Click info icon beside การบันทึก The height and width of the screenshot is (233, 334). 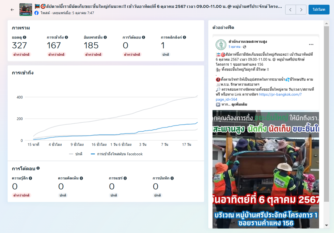pyautogui.click(x=172, y=178)
